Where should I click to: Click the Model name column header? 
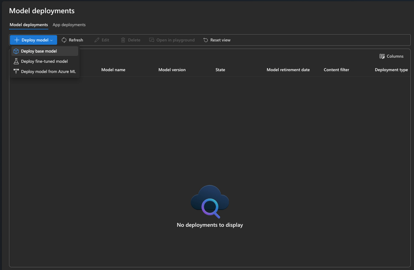(x=113, y=70)
